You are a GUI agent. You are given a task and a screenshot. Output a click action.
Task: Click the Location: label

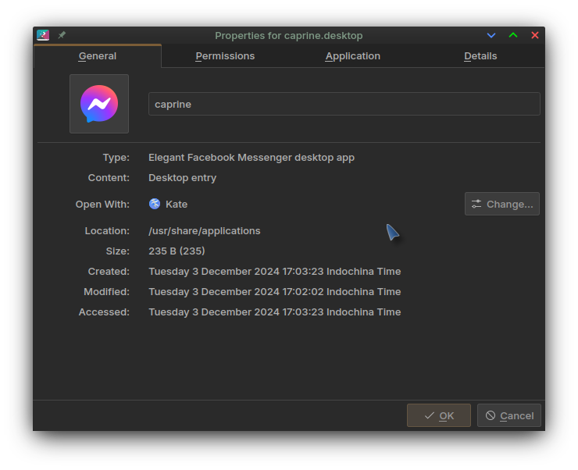tap(107, 231)
